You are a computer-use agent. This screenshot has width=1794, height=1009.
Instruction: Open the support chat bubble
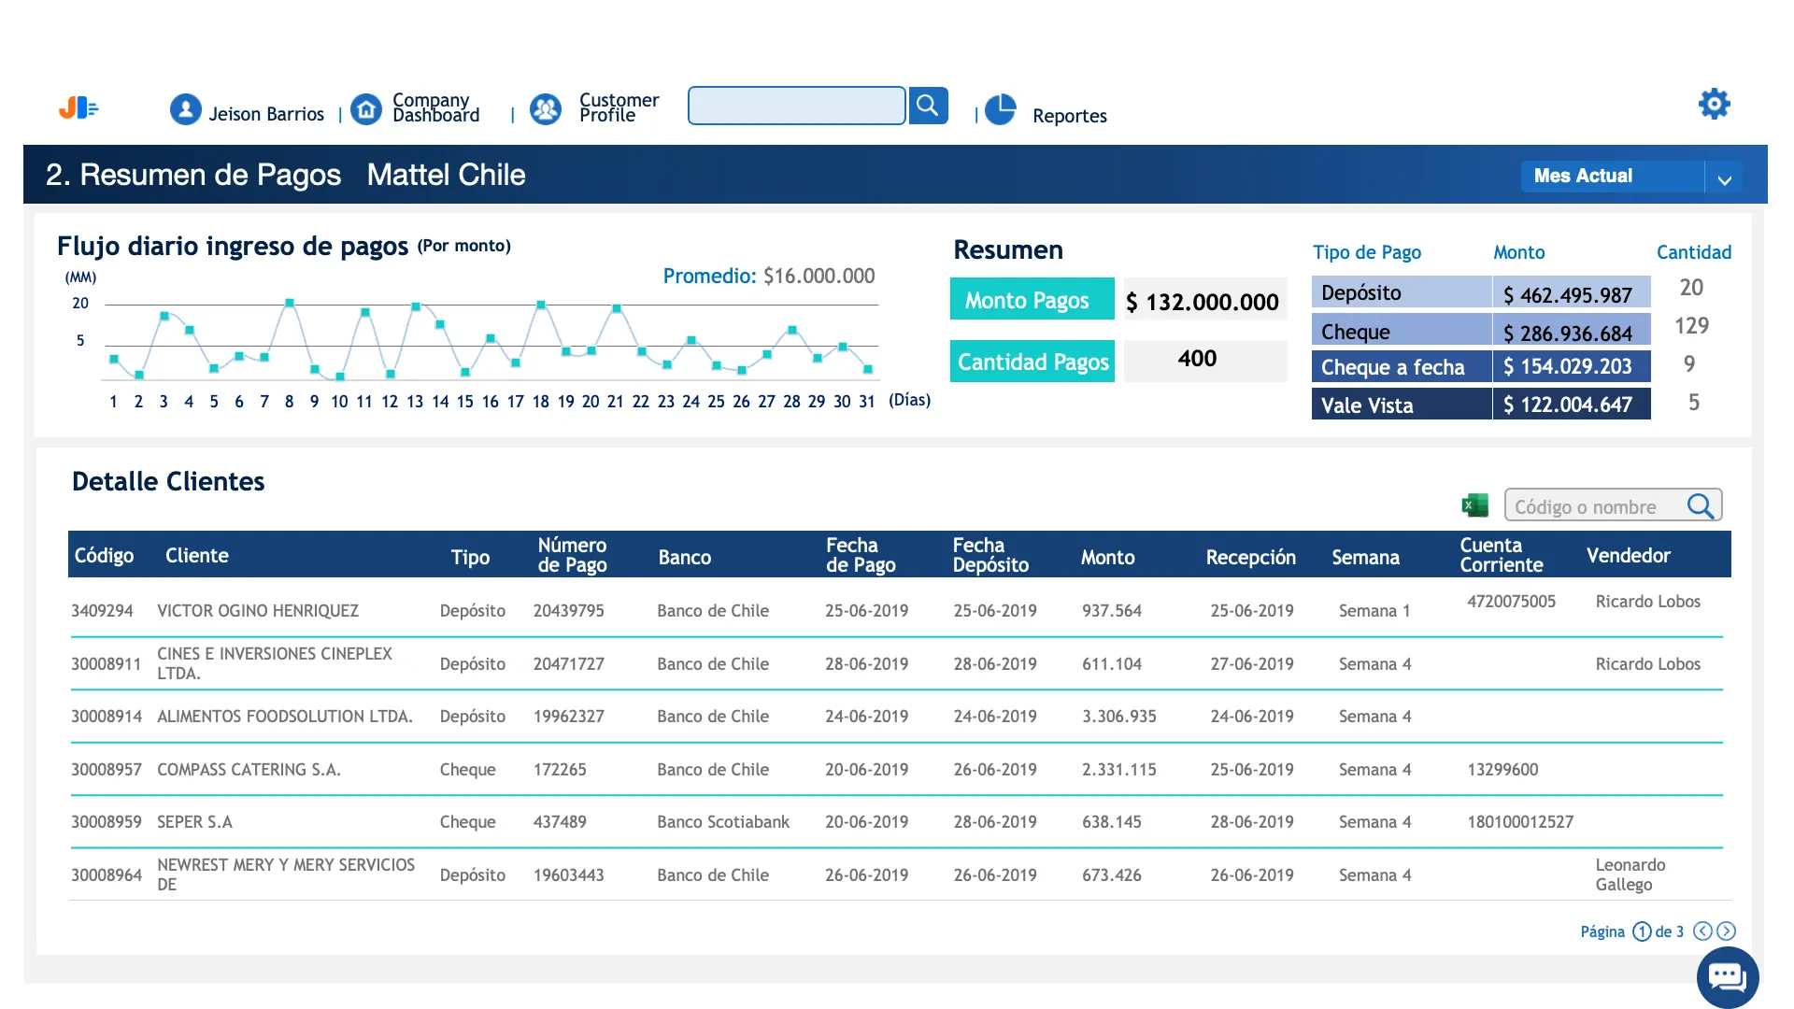coord(1727,977)
